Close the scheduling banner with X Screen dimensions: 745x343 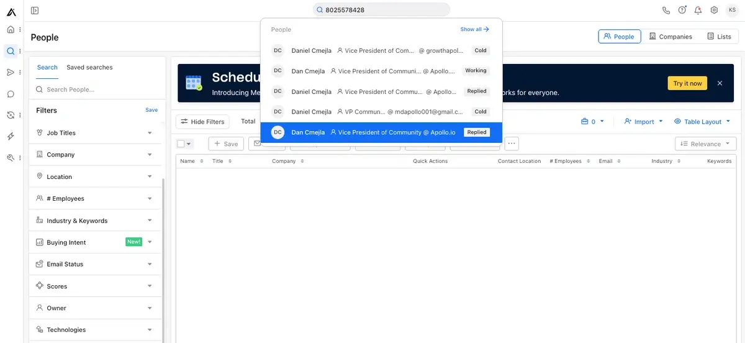click(x=720, y=83)
